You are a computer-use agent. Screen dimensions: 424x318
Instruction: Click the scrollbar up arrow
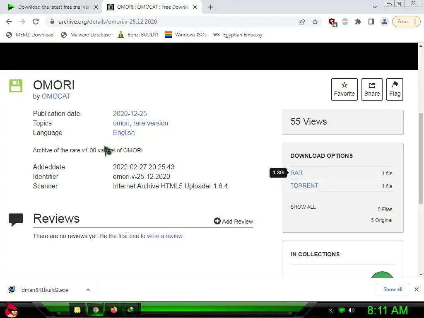(x=421, y=46)
